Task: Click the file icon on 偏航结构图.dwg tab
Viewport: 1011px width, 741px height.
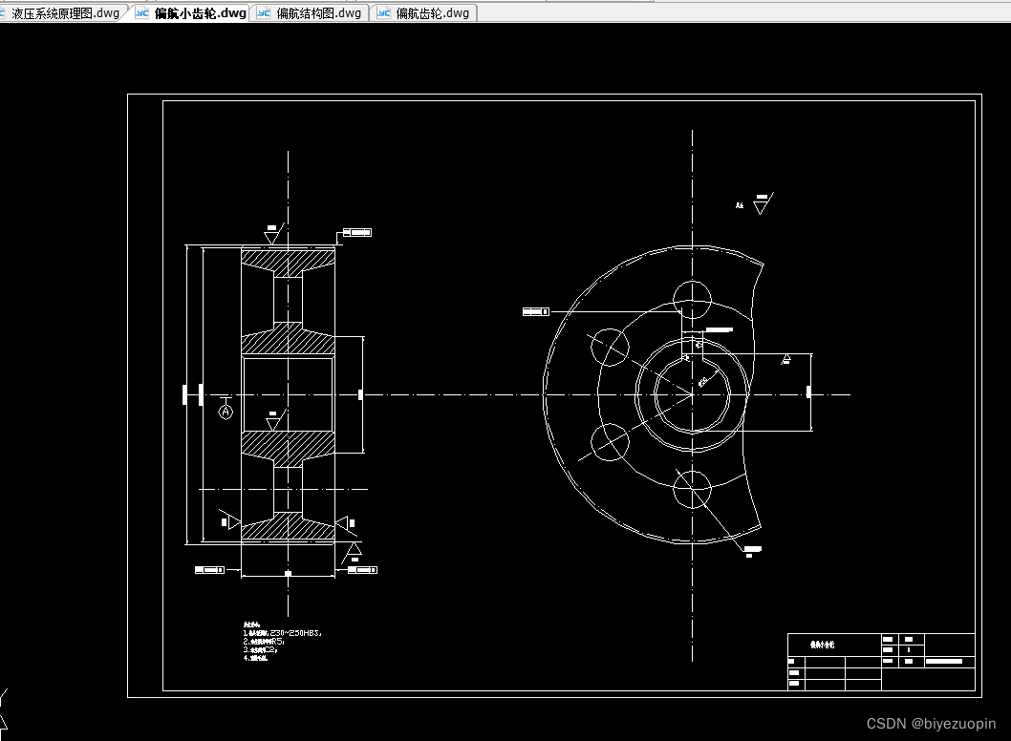Action: [x=263, y=12]
